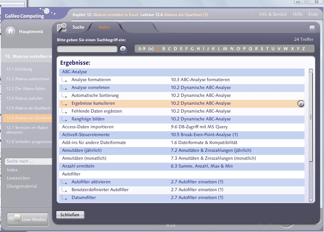Select 'Automatische Sortierung' result row
This screenshot has width=324, height=232.
click(182, 96)
